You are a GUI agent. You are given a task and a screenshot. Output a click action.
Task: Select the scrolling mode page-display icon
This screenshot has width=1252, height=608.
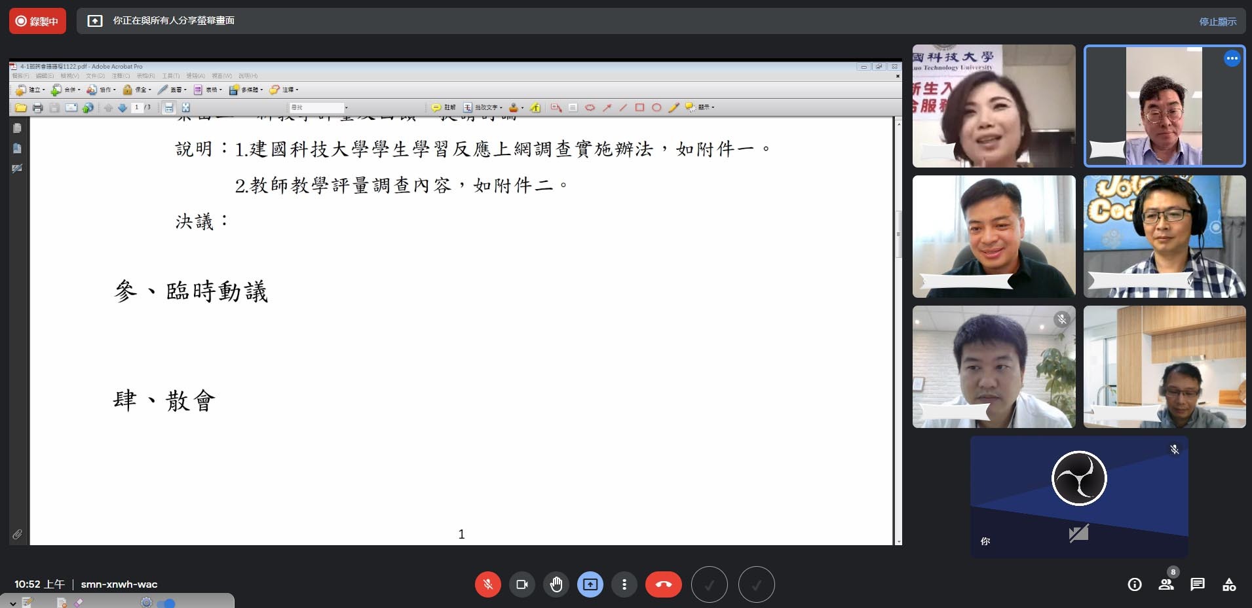[169, 107]
